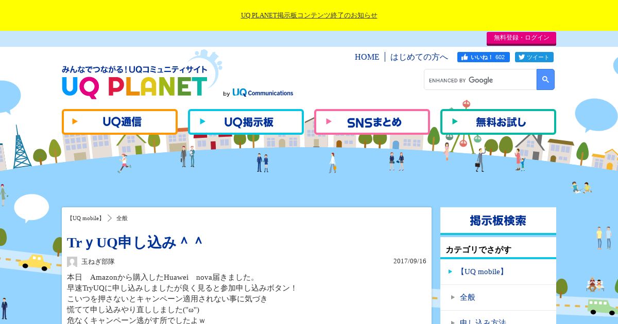Click the arrow beside 【UQ mobile】 category
Image resolution: width=618 pixels, height=324 pixels.
pos(451,272)
